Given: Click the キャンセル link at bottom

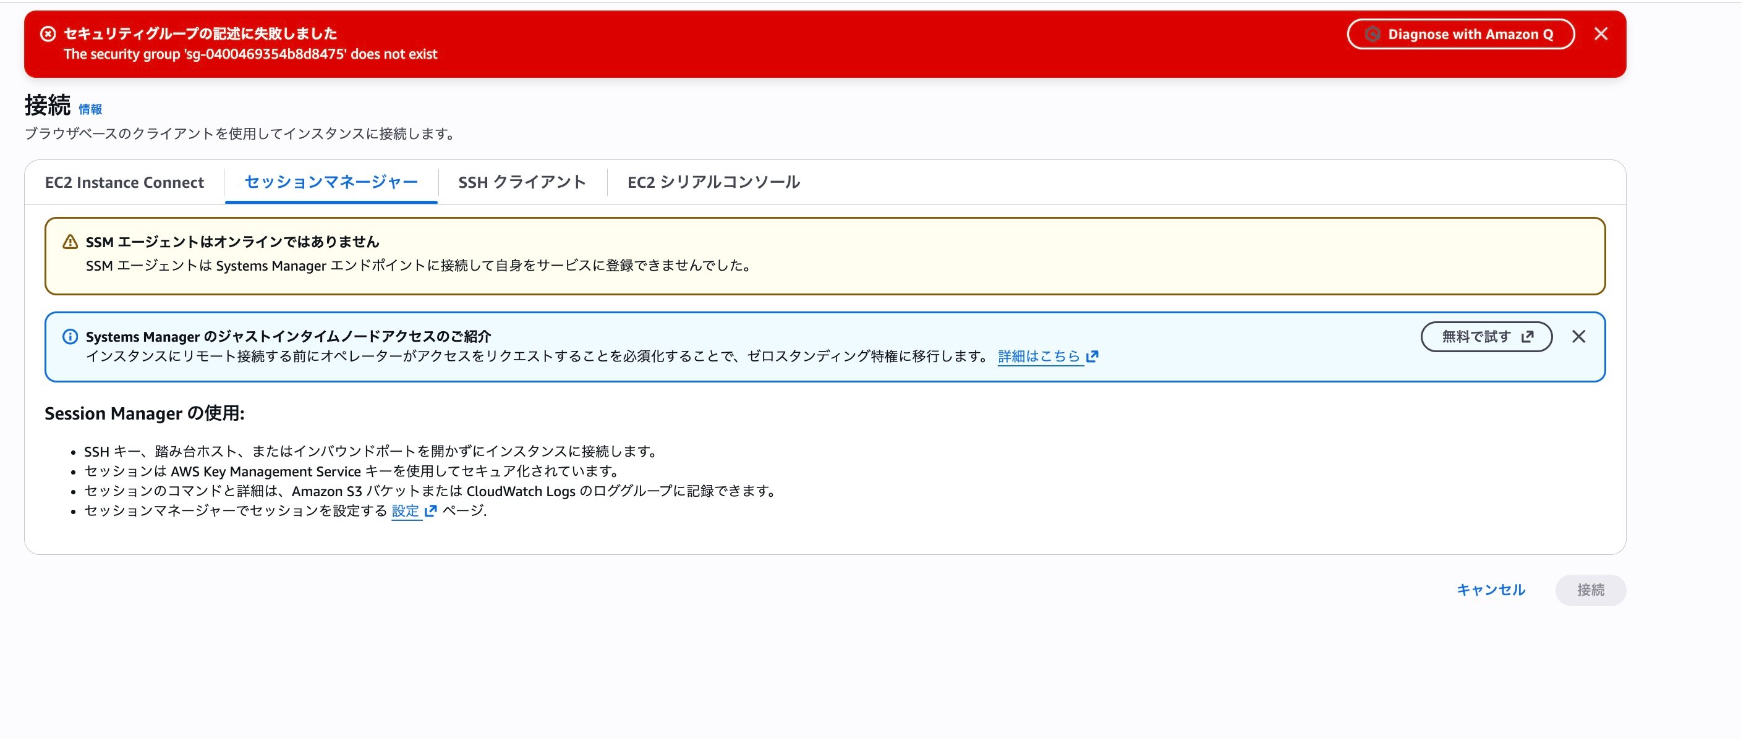Looking at the screenshot, I should pos(1490,589).
